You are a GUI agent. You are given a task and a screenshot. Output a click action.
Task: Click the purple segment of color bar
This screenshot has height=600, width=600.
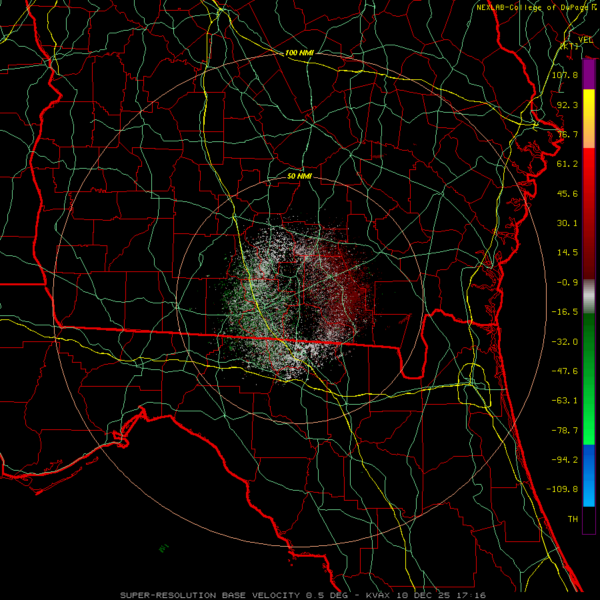click(589, 75)
